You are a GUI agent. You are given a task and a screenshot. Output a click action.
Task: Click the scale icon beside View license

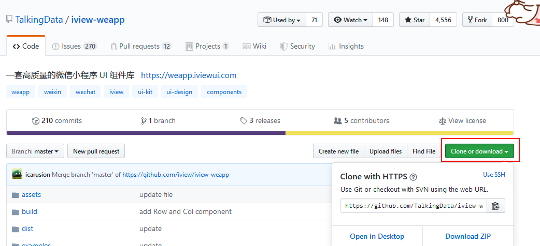click(x=442, y=121)
